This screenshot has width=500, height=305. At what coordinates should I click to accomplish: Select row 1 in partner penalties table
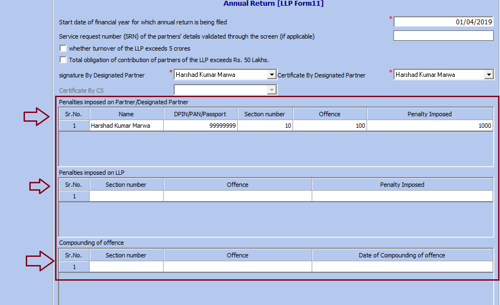[x=74, y=126]
